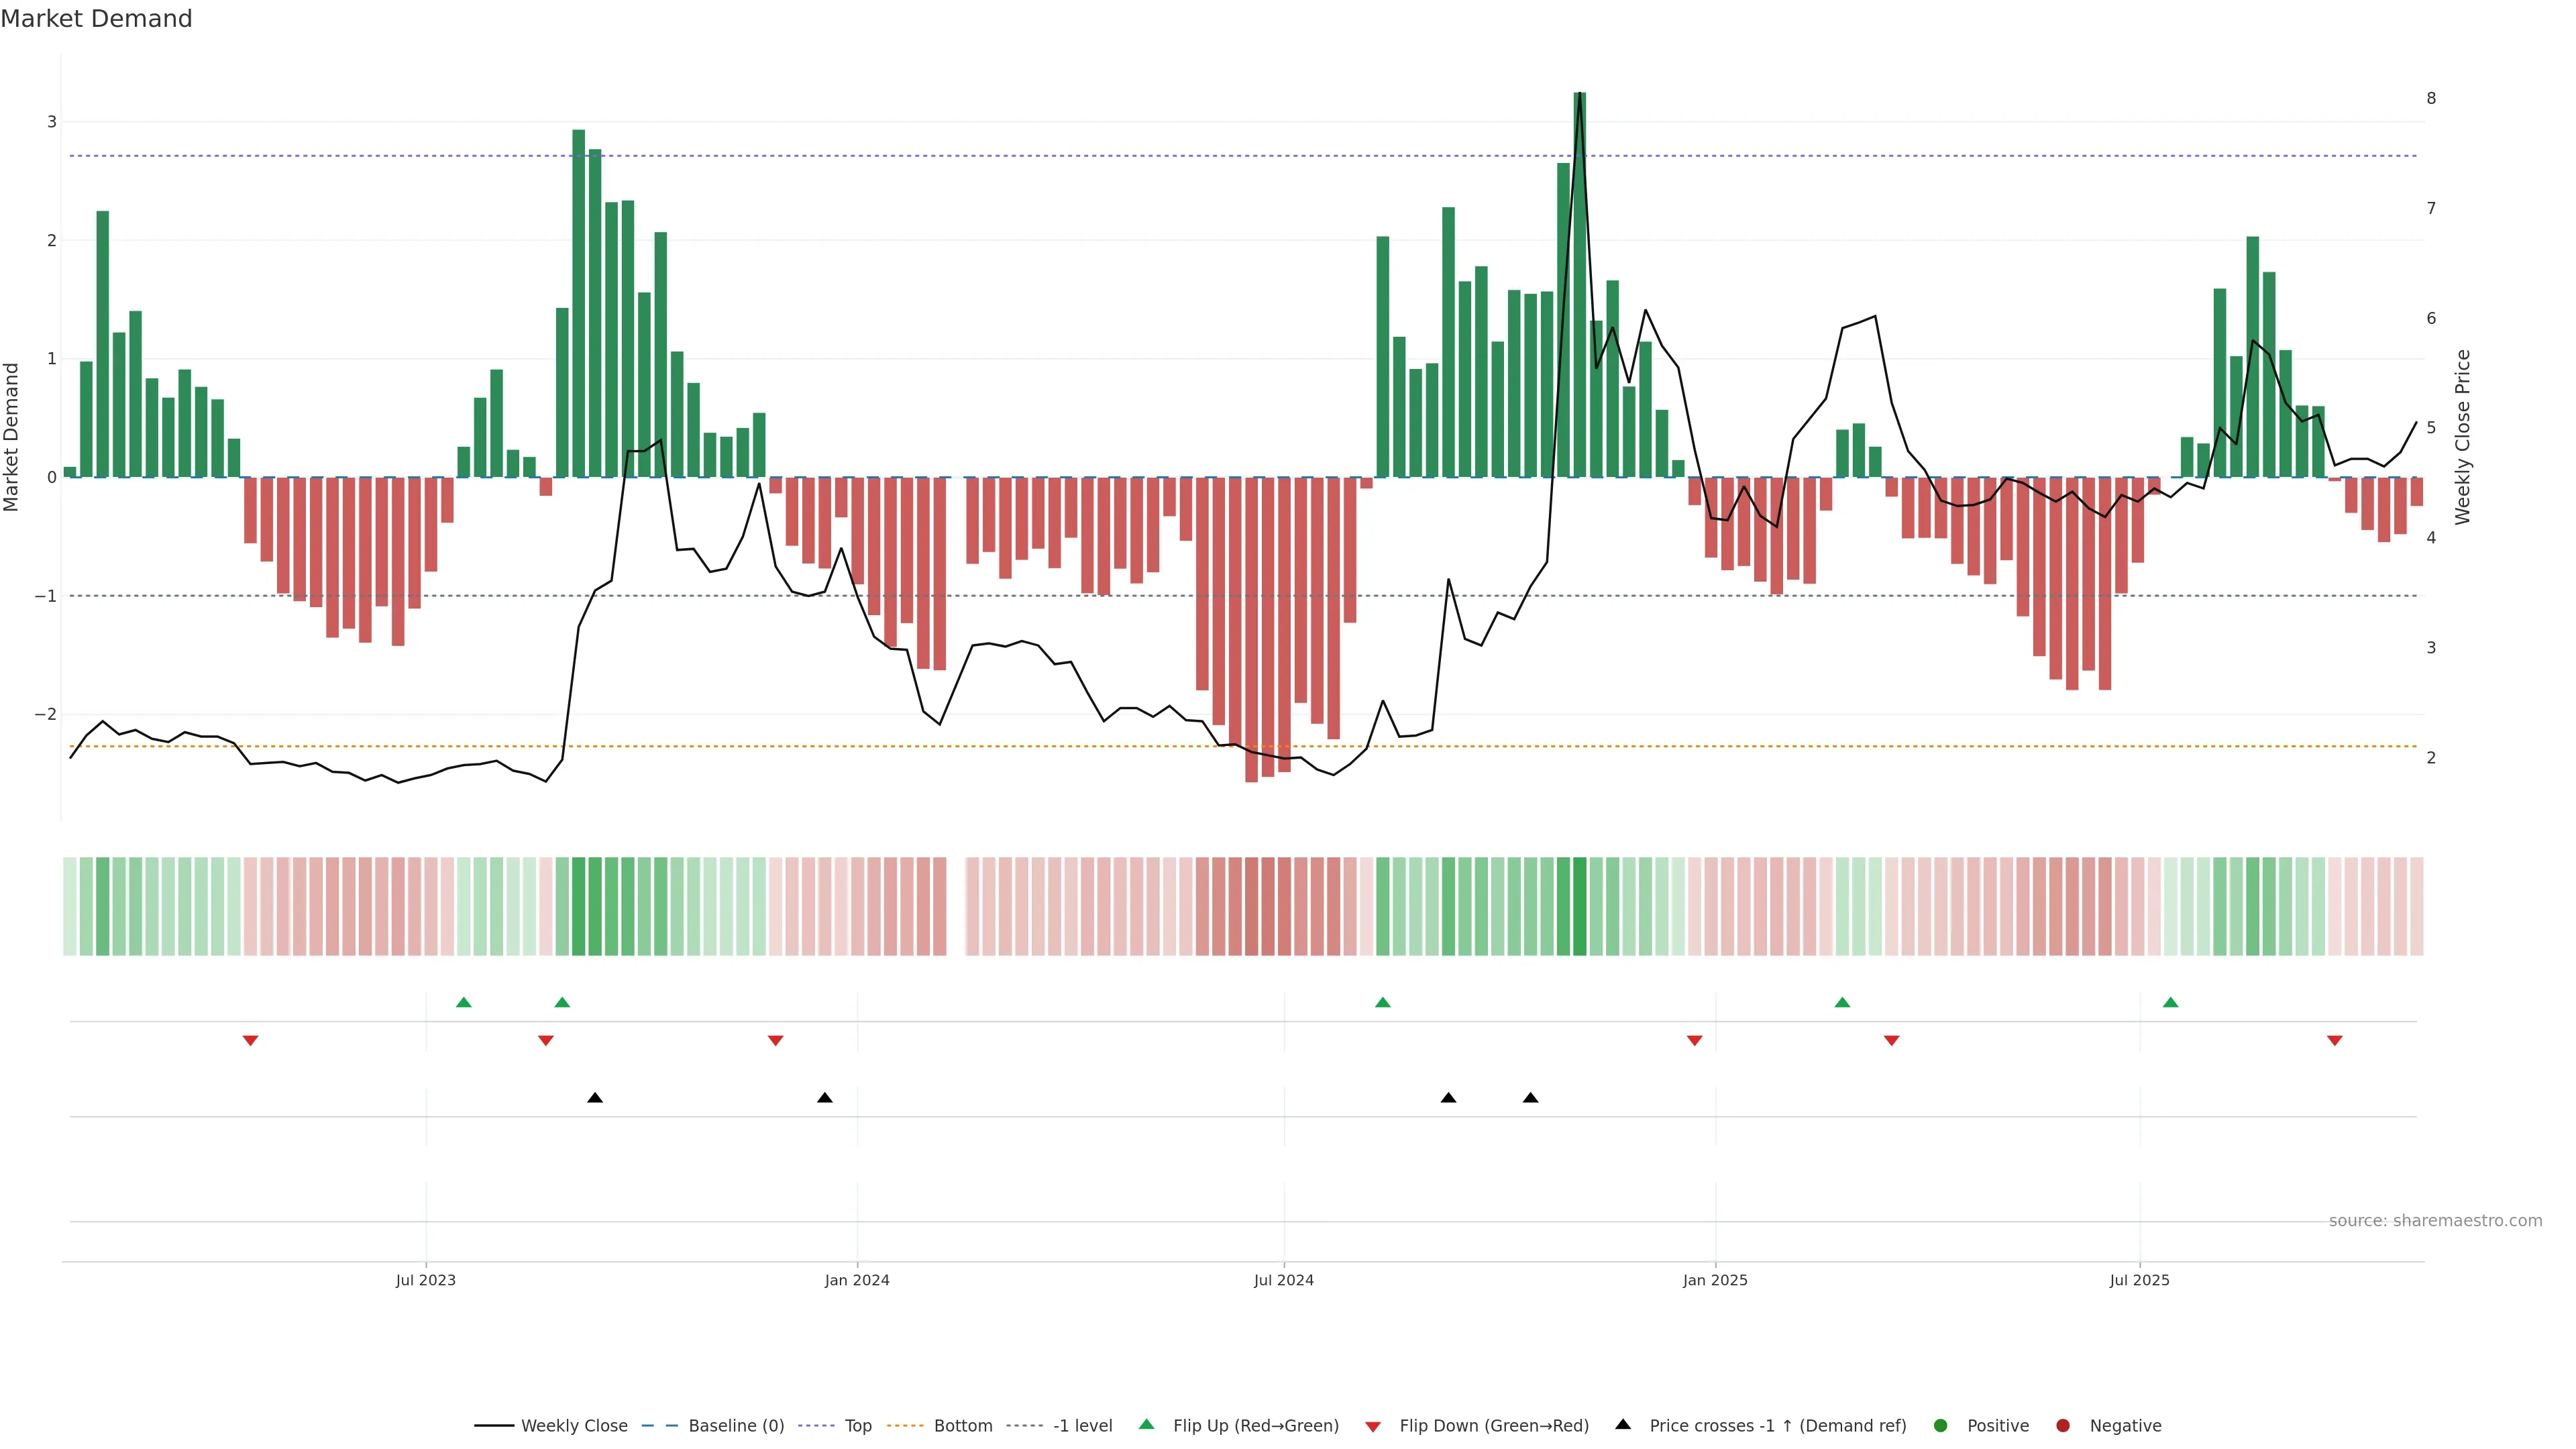Click the first red flip-down marker before Jul 2023
Image resolution: width=2576 pixels, height=1449 pixels.
click(250, 1041)
